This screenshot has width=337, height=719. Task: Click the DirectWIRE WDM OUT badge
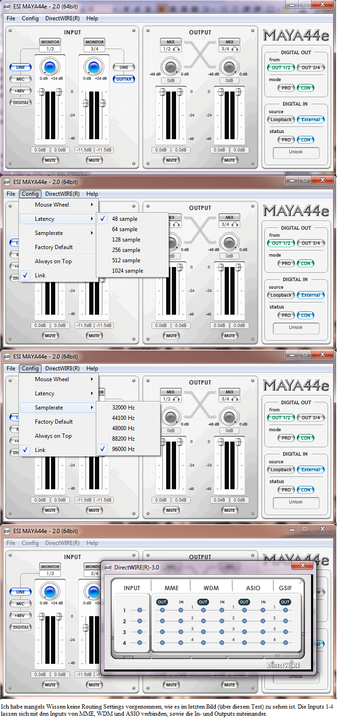[x=203, y=602]
